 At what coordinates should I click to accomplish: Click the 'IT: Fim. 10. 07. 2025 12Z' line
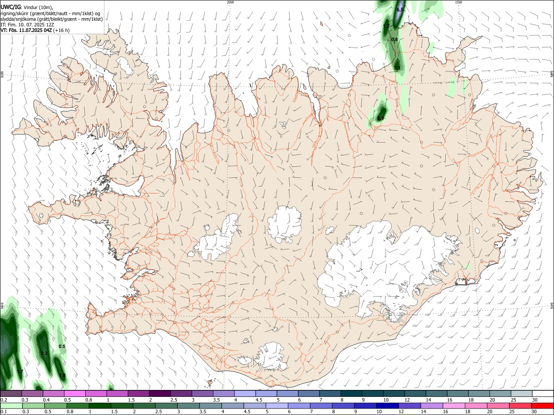(x=27, y=25)
